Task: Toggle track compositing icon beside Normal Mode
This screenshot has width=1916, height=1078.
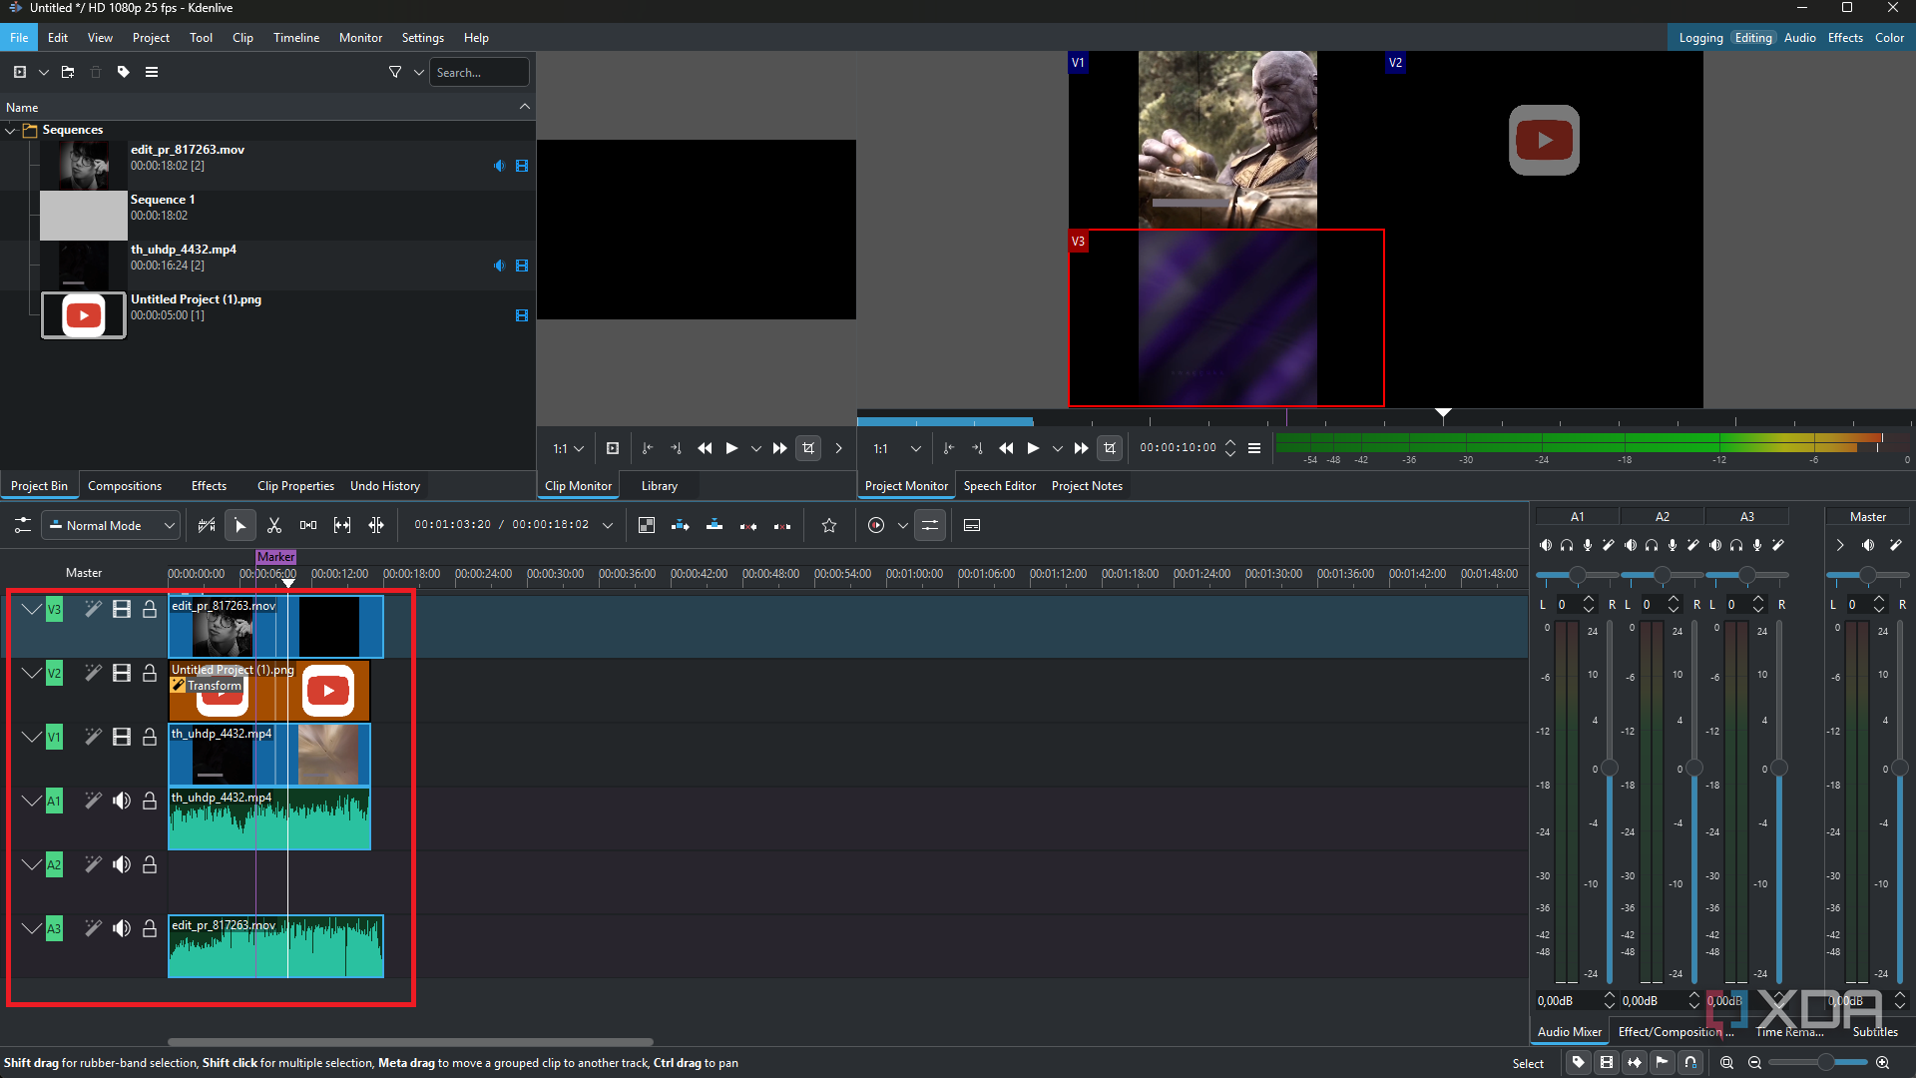Action: pos(23,525)
